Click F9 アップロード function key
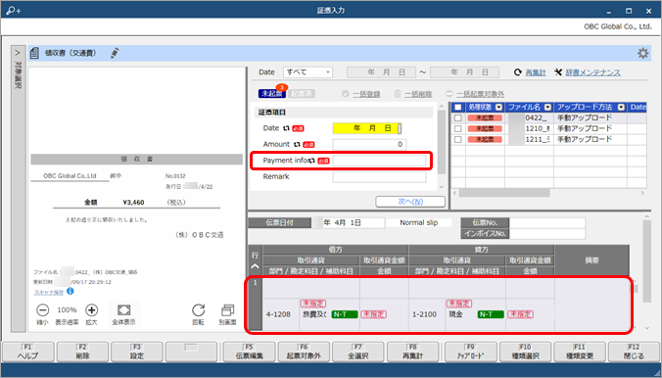 [471, 352]
